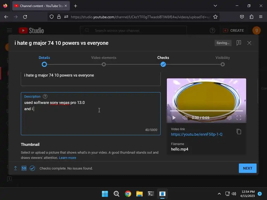Click the Thumbnail section heading
This screenshot has width=267, height=200.
(30, 144)
